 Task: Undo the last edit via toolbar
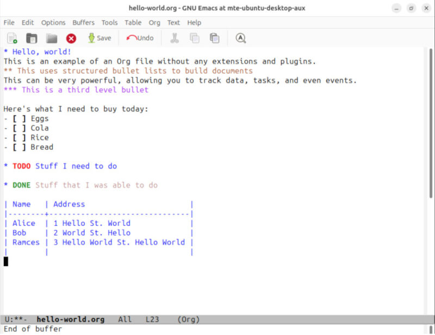point(140,38)
